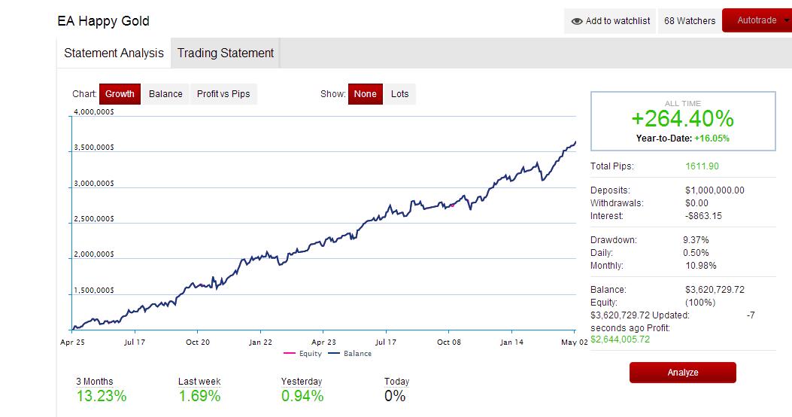The width and height of the screenshot is (792, 417).
Task: Switch chart to Profit vs Pips
Action: (223, 94)
